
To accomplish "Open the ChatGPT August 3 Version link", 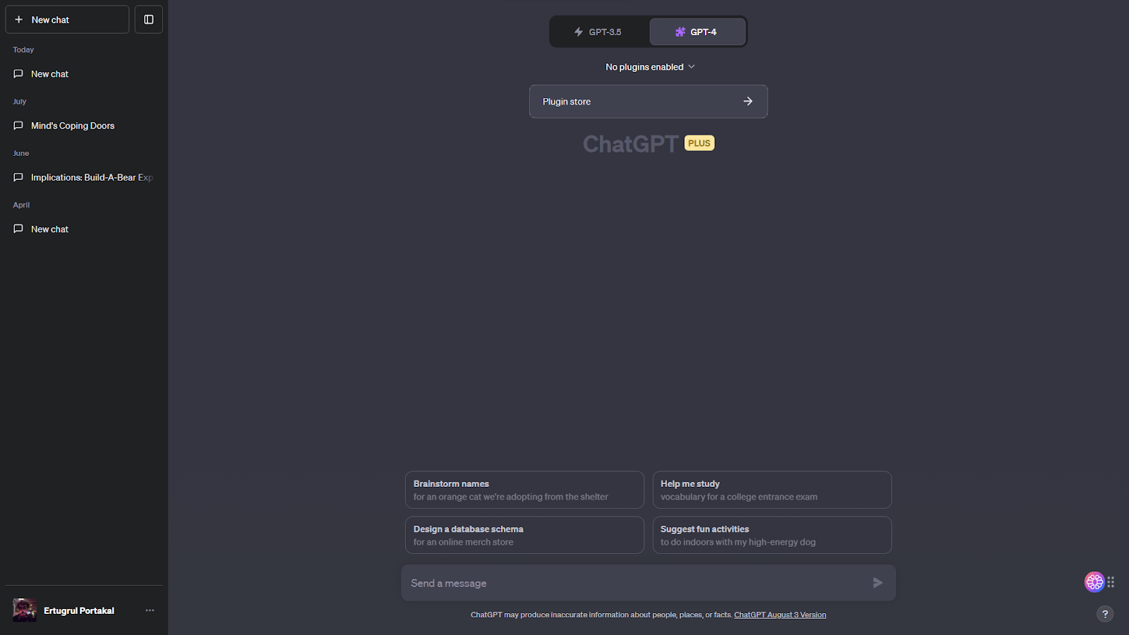I will click(780, 615).
